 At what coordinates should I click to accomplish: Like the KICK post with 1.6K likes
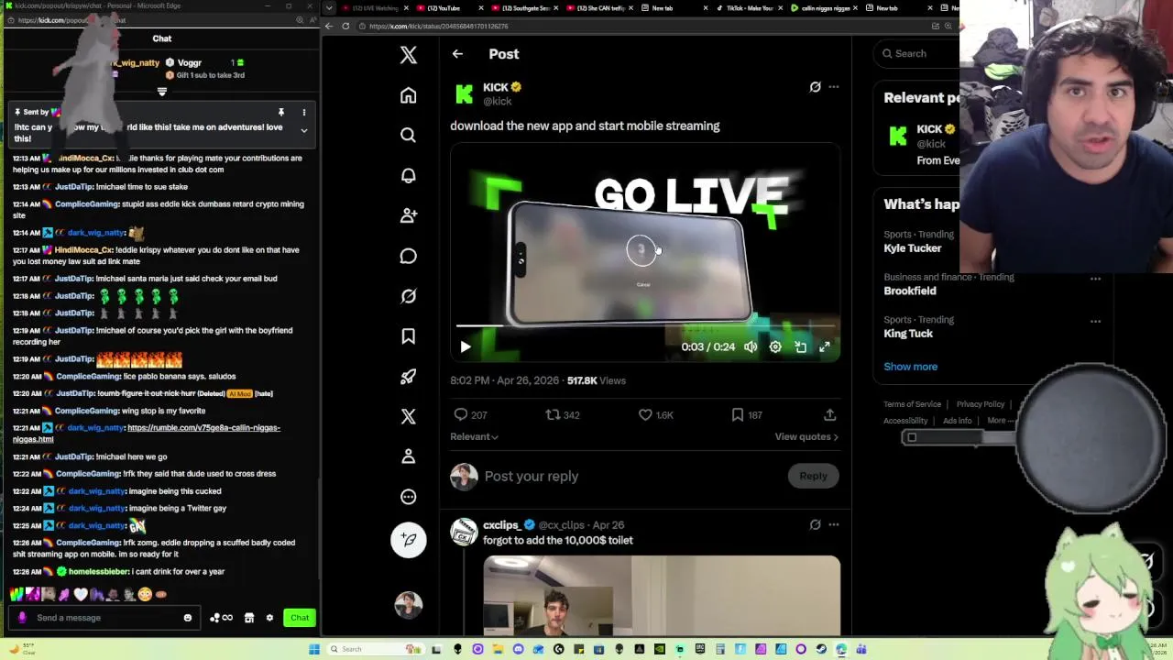(656, 415)
